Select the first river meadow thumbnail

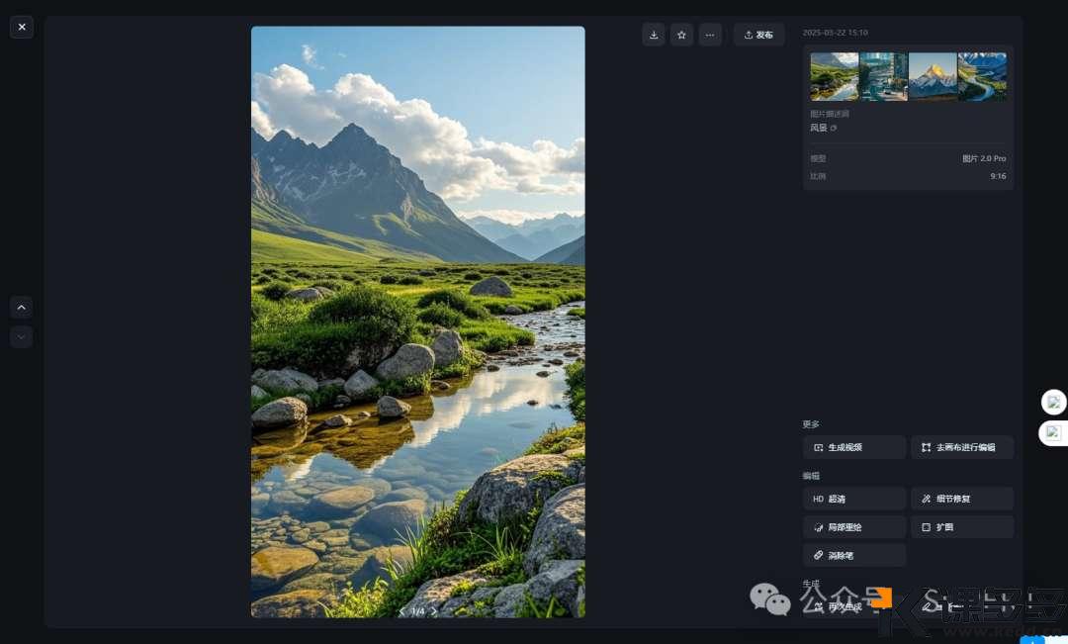pos(834,76)
